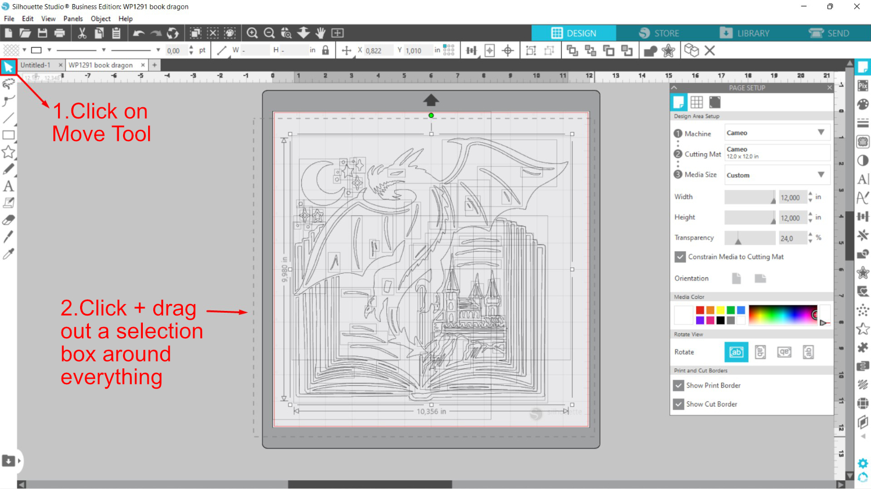Open the Object menu
The image size is (871, 489).
point(100,19)
